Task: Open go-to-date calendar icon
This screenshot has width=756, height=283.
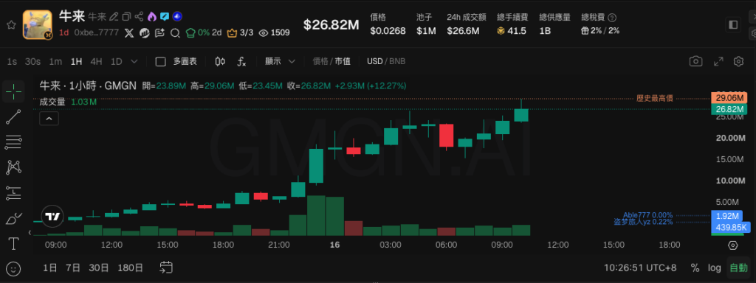Action: (x=167, y=267)
